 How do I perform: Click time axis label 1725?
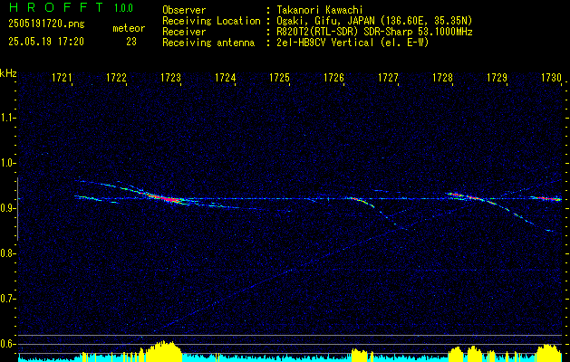[279, 78]
